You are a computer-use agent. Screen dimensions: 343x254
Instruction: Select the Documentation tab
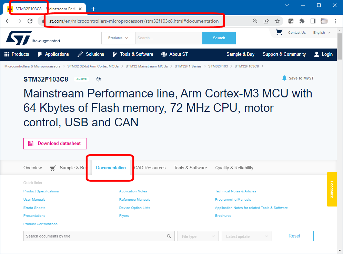point(111,168)
